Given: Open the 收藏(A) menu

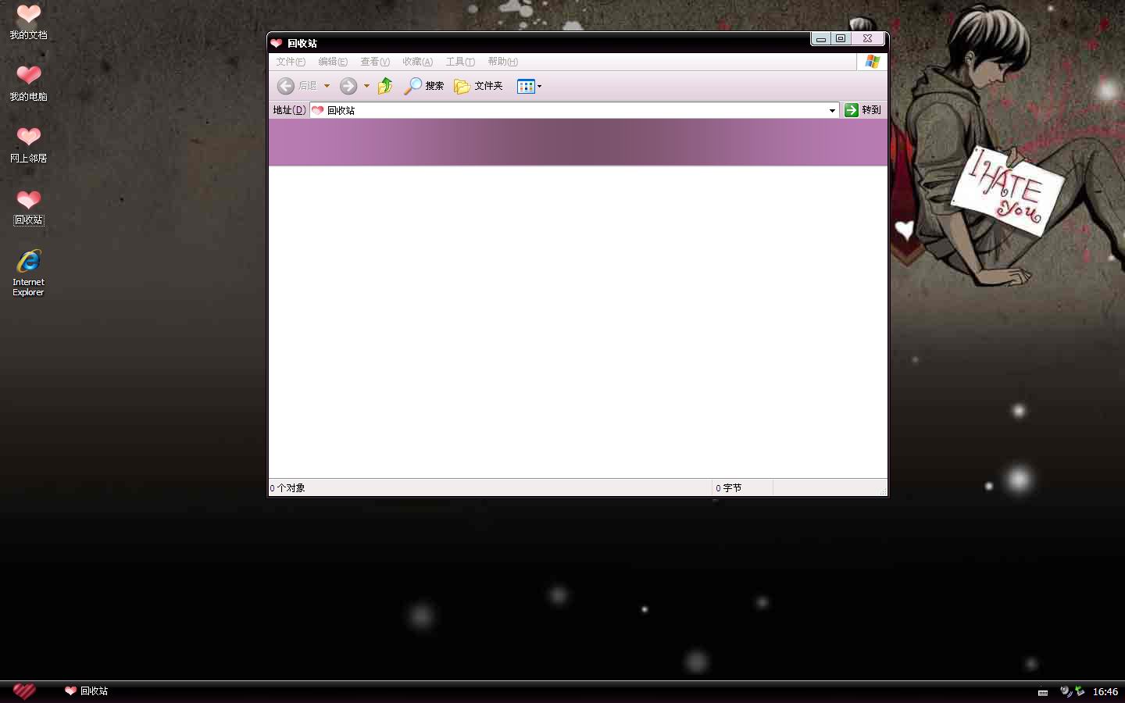Looking at the screenshot, I should (417, 62).
